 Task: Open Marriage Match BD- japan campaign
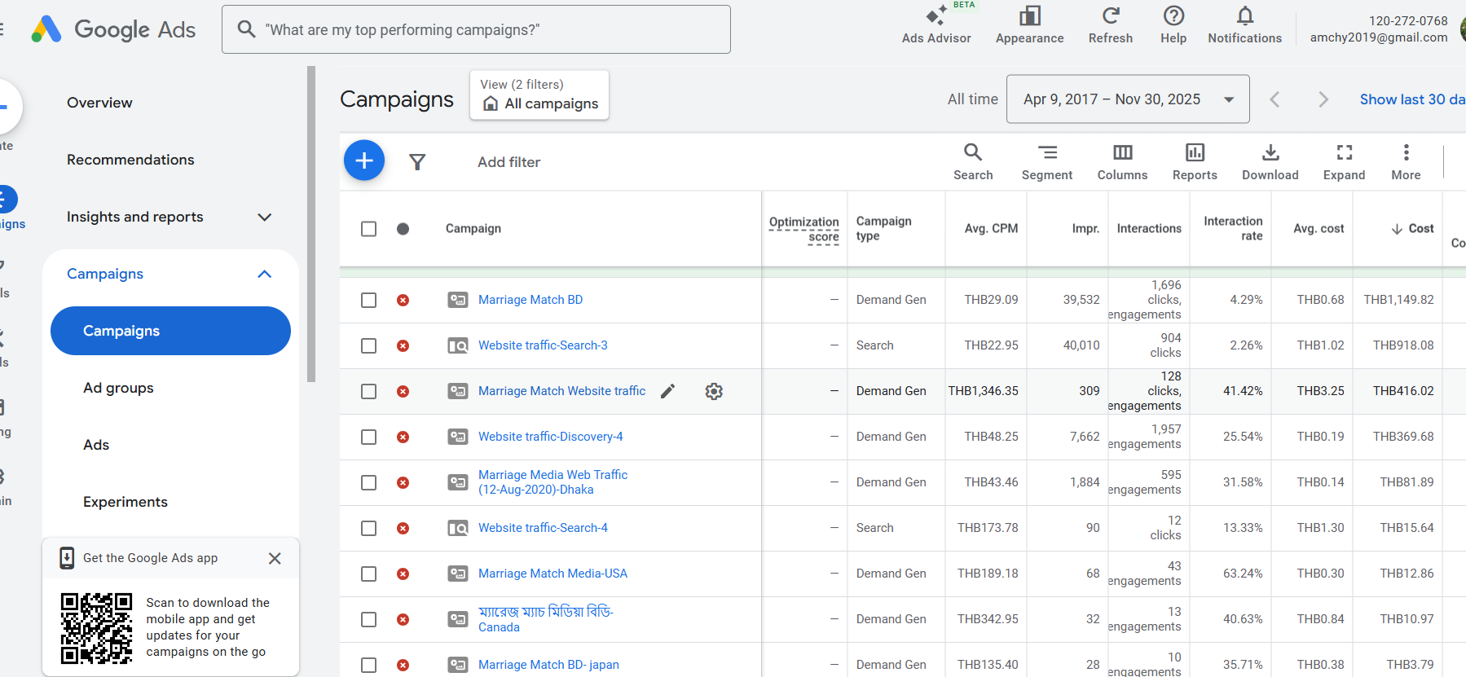coord(548,665)
